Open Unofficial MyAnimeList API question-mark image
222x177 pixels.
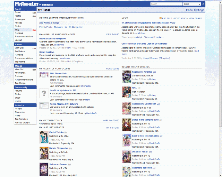(x=44, y=93)
